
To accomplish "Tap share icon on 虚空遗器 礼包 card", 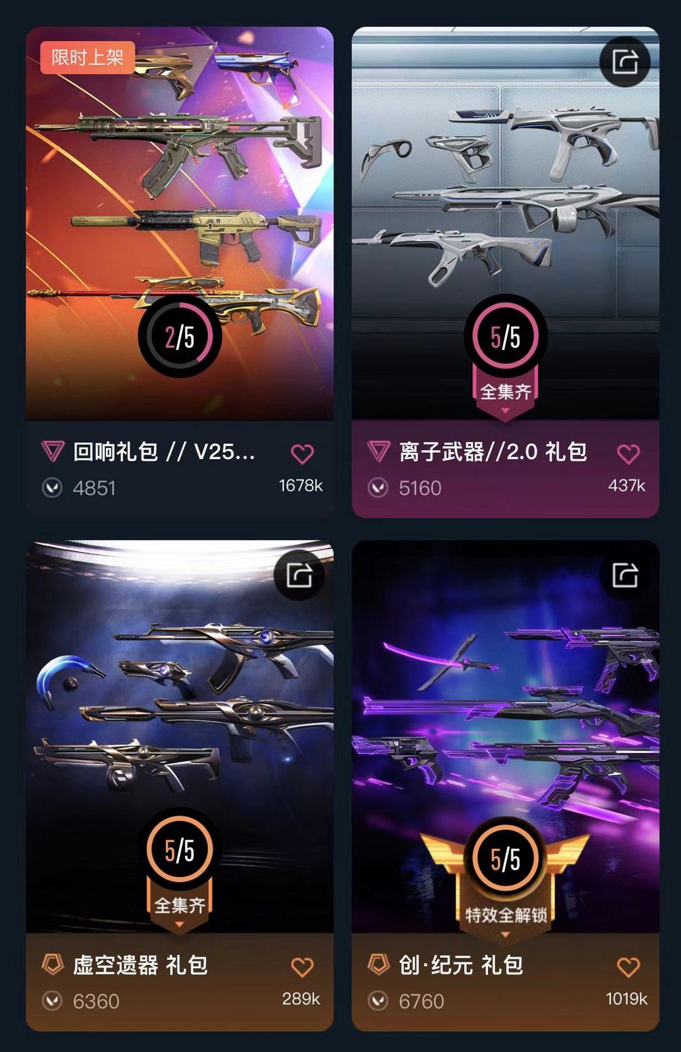I will click(299, 575).
